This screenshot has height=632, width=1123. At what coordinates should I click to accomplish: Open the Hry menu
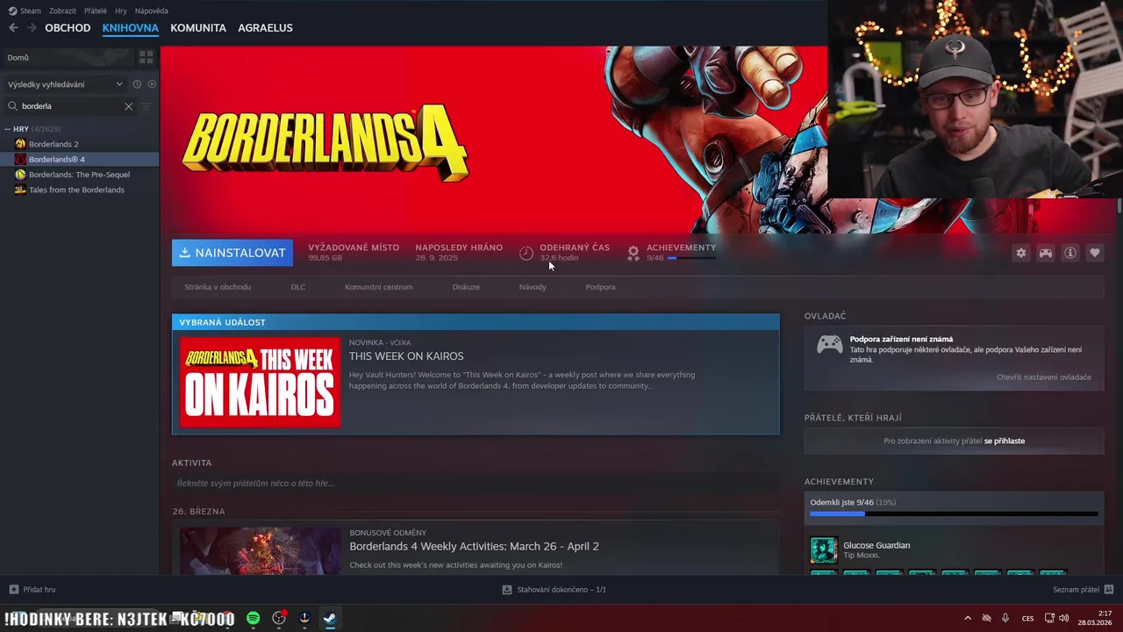click(121, 11)
